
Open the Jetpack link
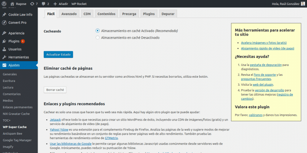pyautogui.click(x=55, y=120)
